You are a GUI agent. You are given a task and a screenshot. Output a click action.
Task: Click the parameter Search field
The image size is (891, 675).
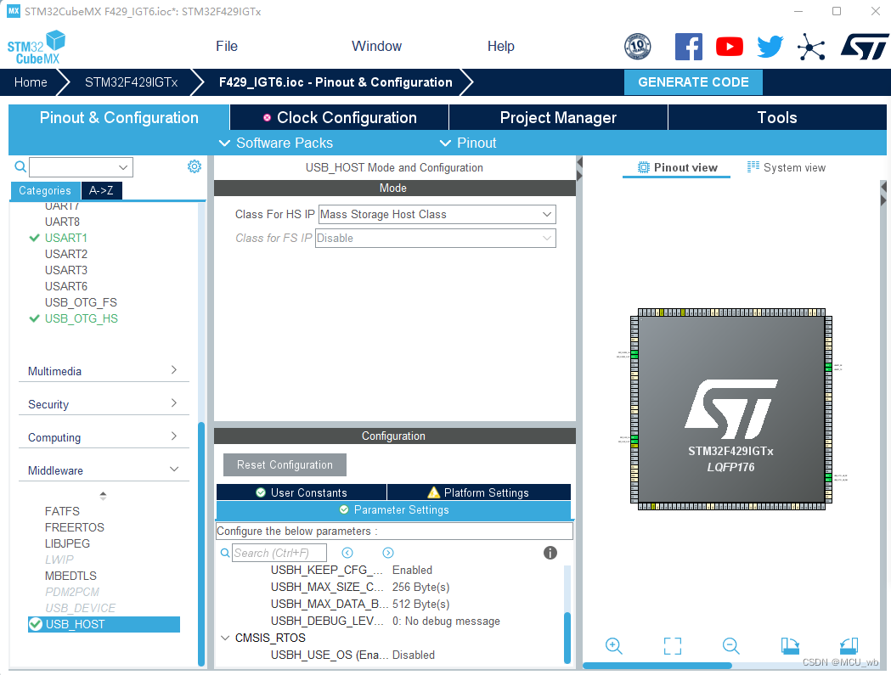279,553
